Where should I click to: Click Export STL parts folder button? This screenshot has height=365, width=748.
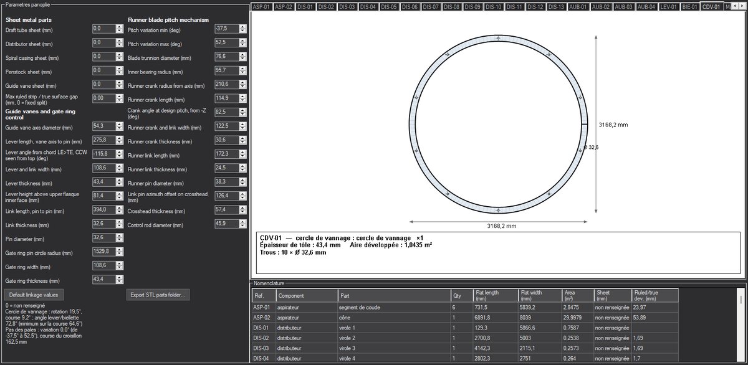[x=159, y=294]
